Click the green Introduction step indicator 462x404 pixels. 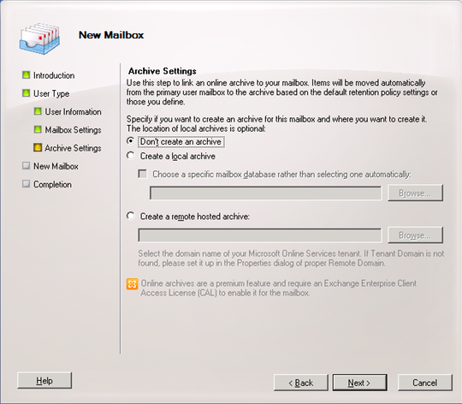[26, 74]
